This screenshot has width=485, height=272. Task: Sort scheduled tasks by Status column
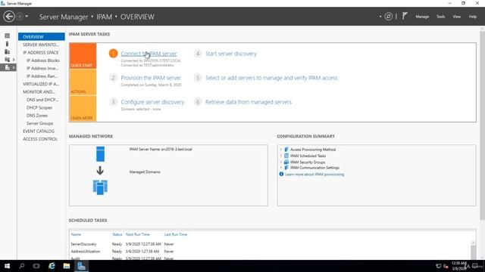pos(117,234)
